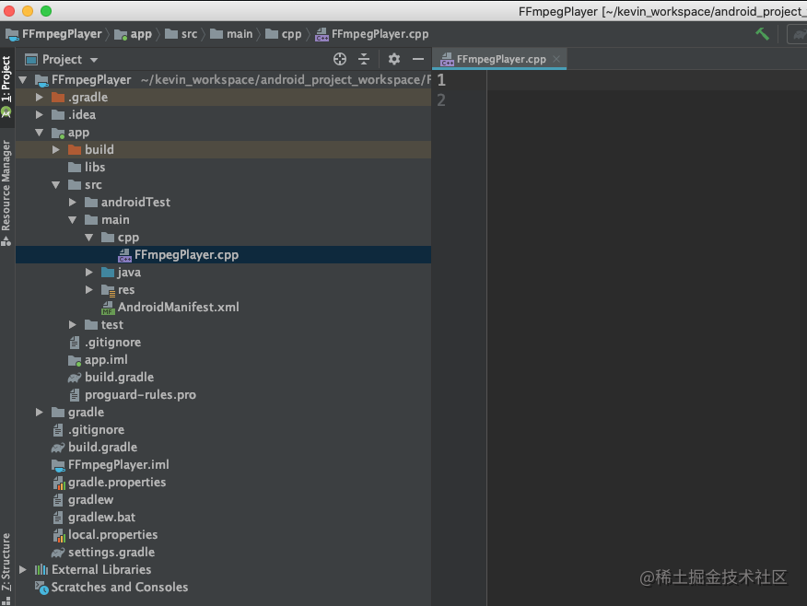
Task: Close the FFmpegPlayer.cpp editor tab
Action: 556,59
